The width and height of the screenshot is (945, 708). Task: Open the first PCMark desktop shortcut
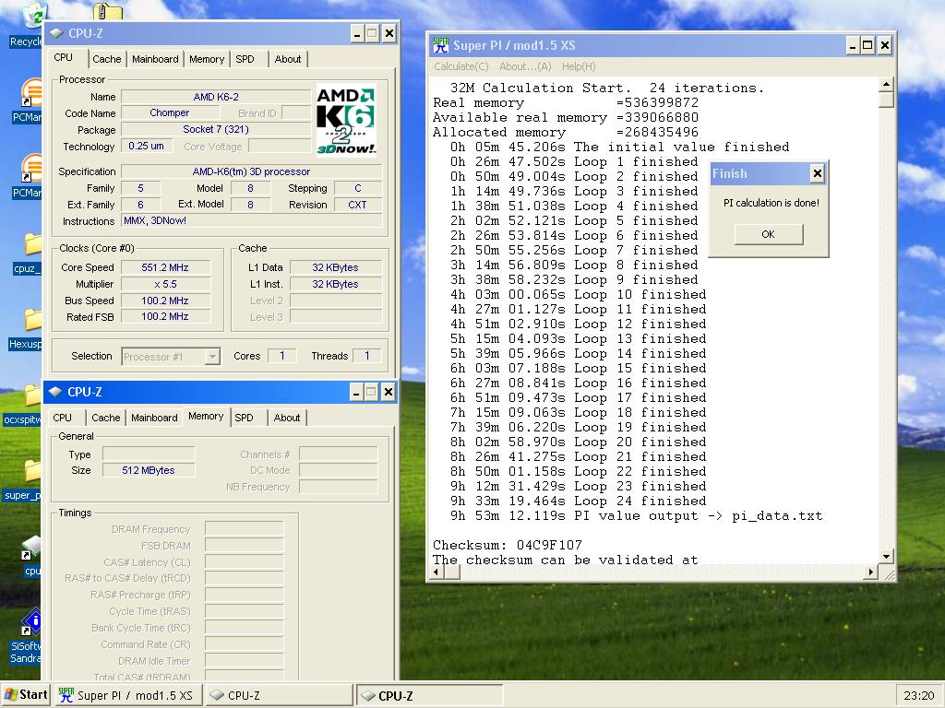point(31,93)
